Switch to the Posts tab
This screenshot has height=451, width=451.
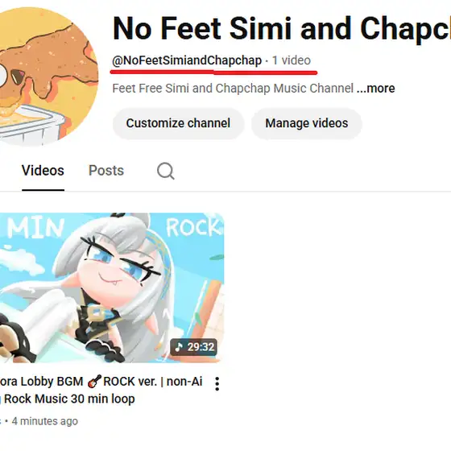pyautogui.click(x=106, y=171)
